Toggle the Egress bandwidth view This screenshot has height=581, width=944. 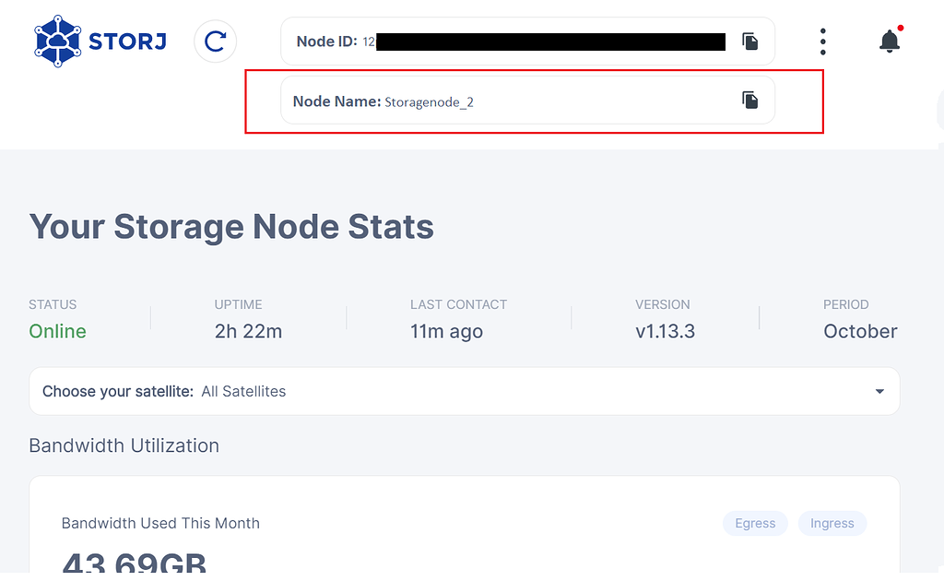tap(755, 523)
